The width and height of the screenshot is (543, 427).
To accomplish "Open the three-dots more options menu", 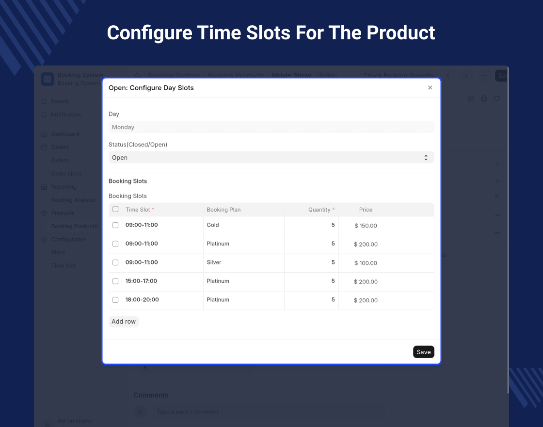I will pyautogui.click(x=484, y=76).
